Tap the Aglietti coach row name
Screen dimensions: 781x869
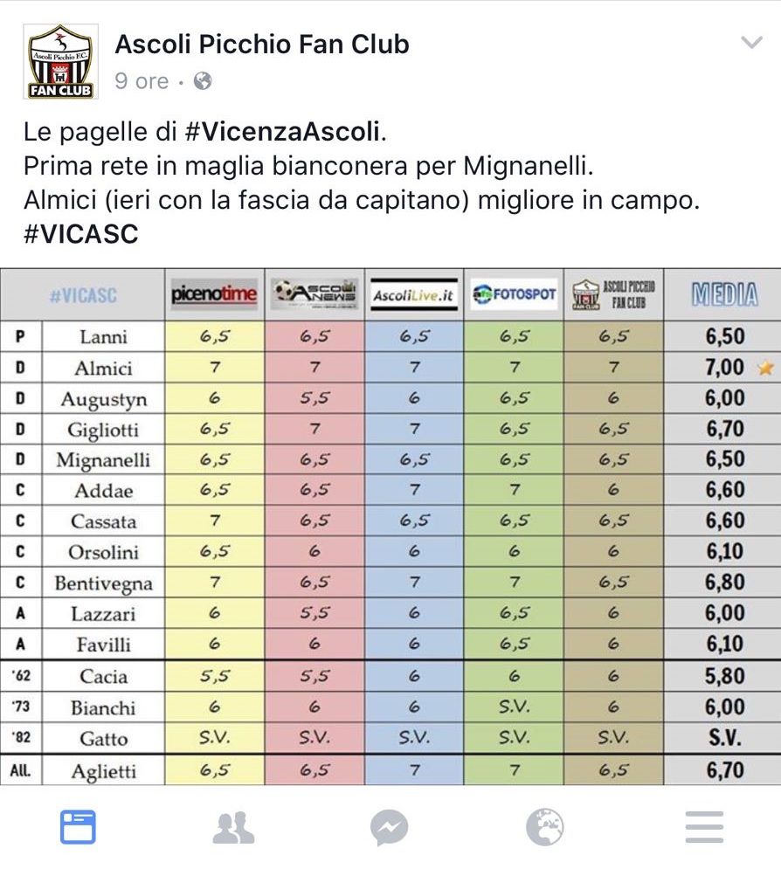coord(103,770)
